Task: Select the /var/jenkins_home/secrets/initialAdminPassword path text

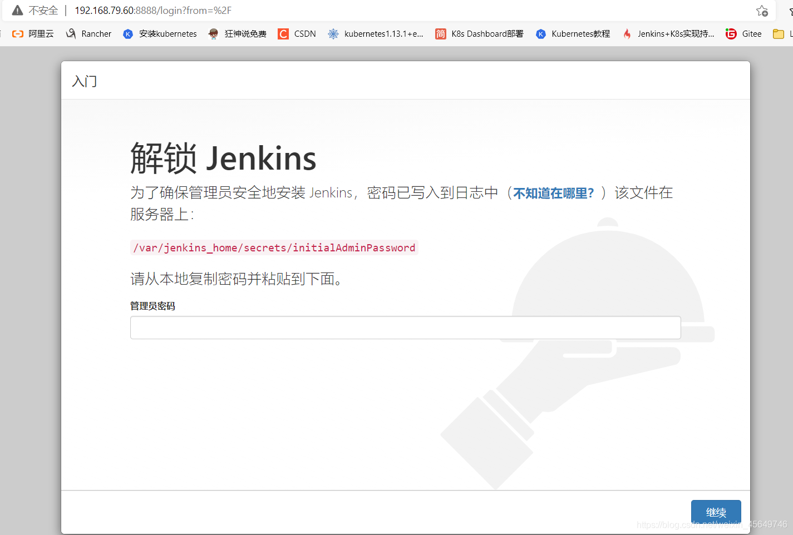Action: pos(274,247)
